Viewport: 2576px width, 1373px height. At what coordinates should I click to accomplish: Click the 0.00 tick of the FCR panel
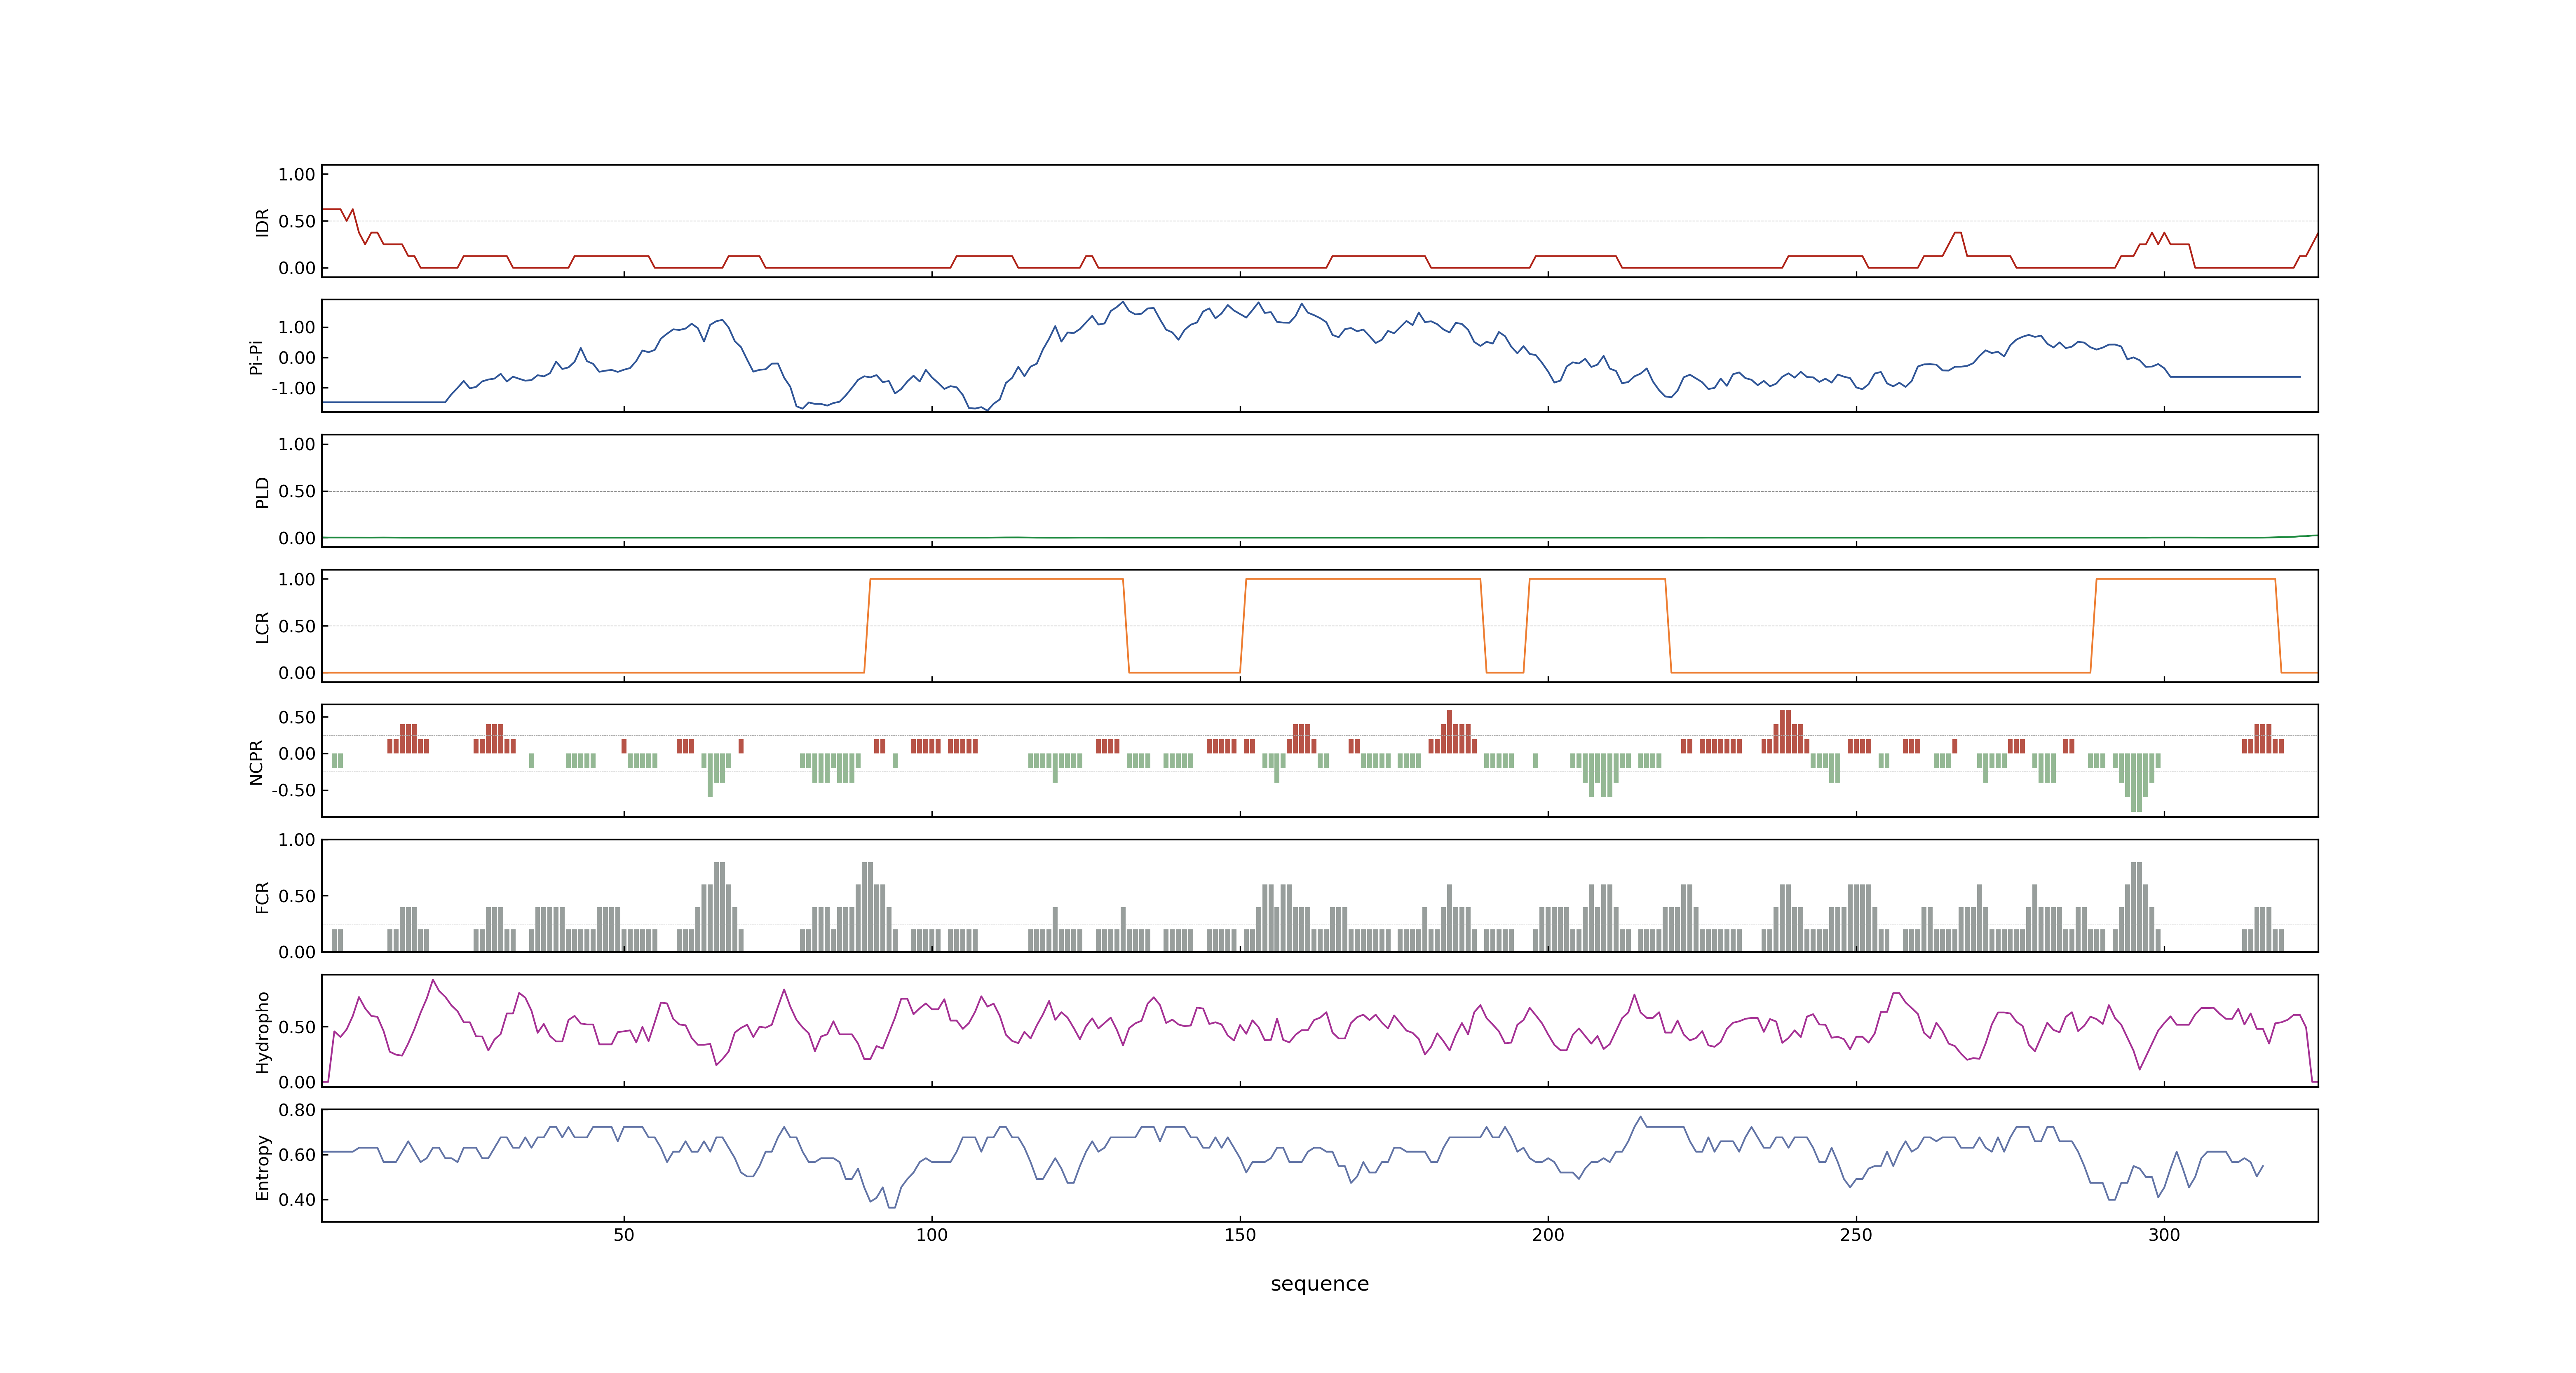coord(297,952)
